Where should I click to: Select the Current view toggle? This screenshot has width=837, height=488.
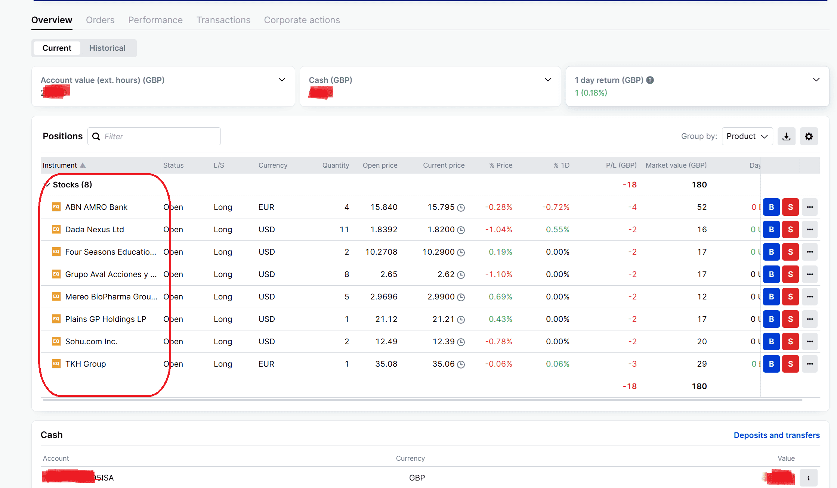click(x=57, y=48)
